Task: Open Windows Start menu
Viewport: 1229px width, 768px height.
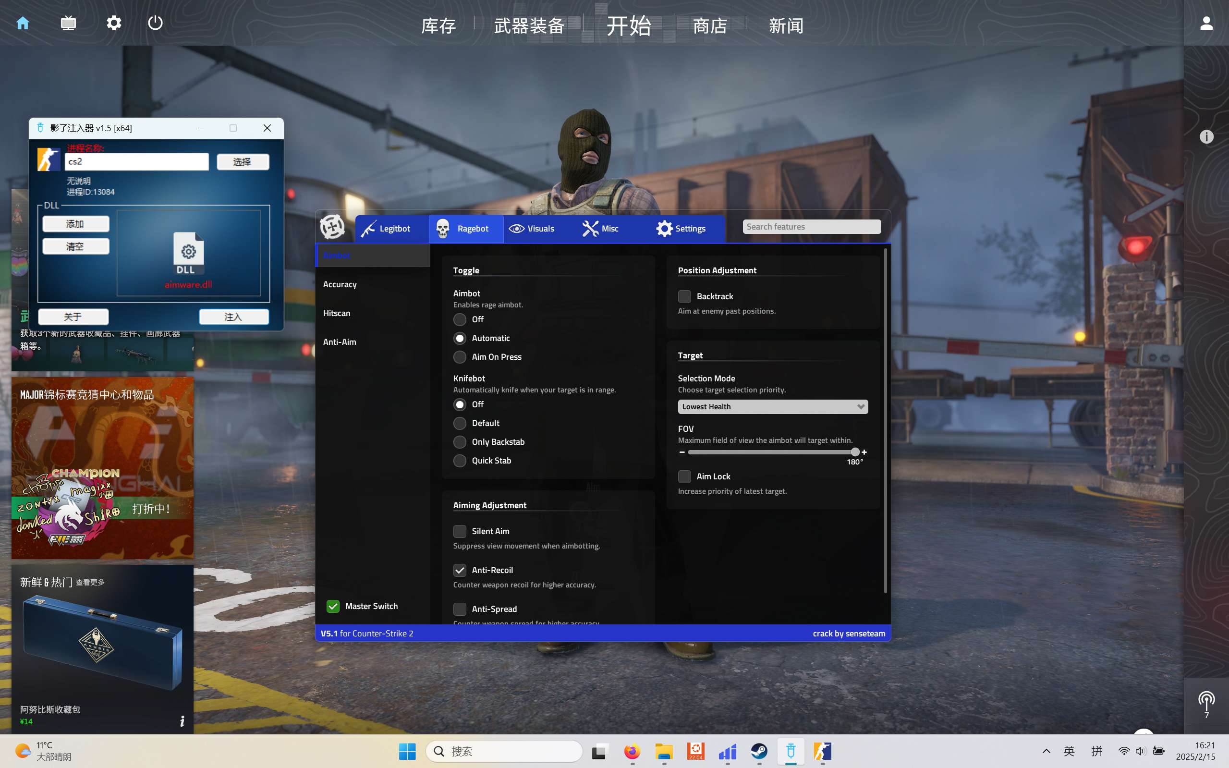Action: click(x=407, y=751)
